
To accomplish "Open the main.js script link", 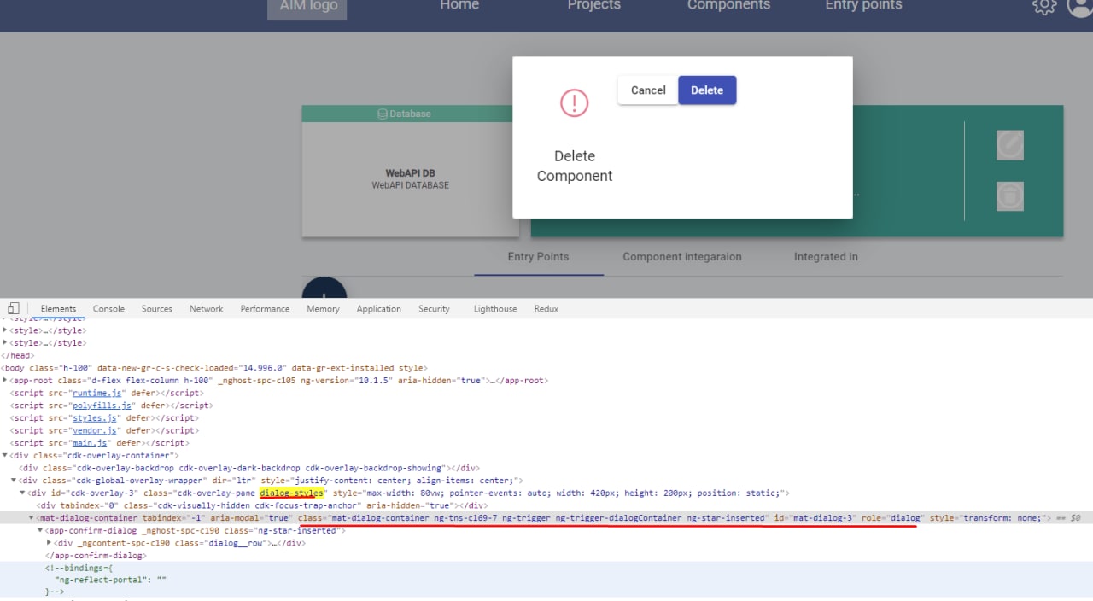I will click(x=90, y=443).
